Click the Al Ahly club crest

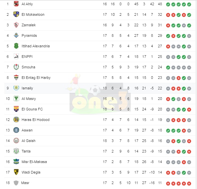[16, 4]
